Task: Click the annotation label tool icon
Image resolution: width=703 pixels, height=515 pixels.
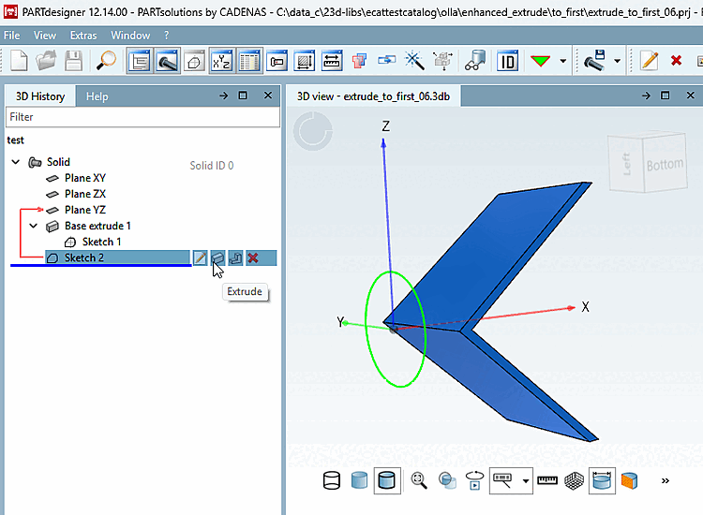Action: click(502, 480)
